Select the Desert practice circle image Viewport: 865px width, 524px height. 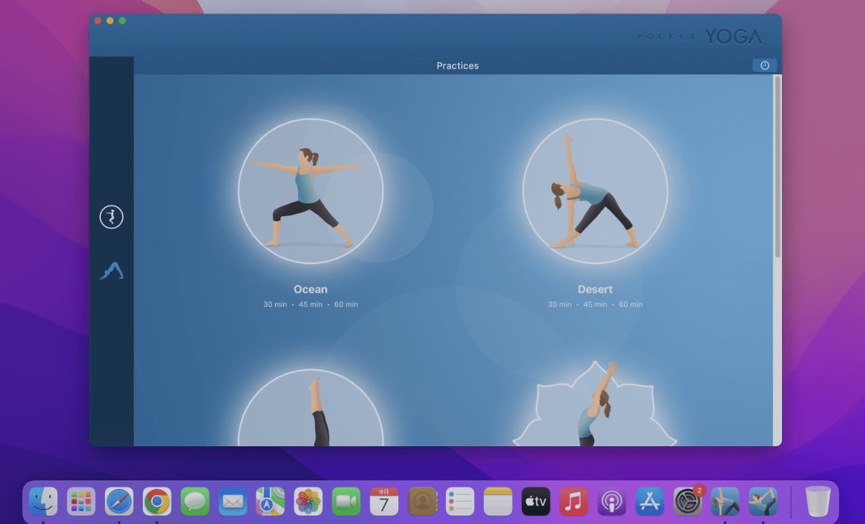pyautogui.click(x=595, y=191)
